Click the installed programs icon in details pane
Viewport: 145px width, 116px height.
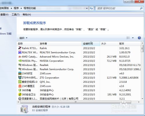[x=25, y=109]
